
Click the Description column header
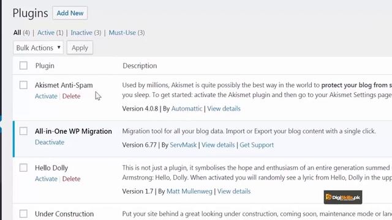coord(140,66)
